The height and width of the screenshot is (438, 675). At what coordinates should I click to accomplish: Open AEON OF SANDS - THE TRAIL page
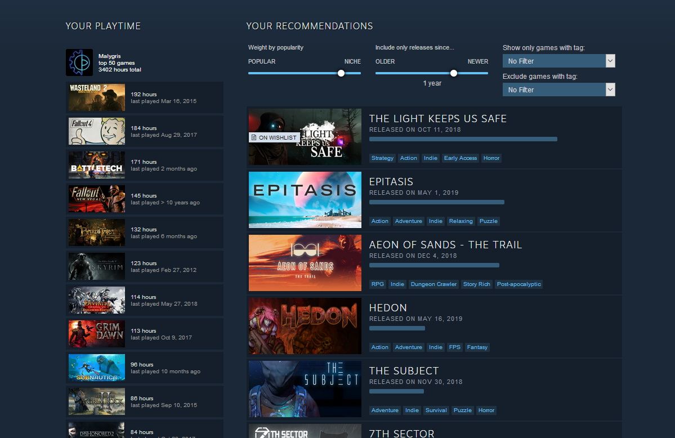pyautogui.click(x=446, y=245)
